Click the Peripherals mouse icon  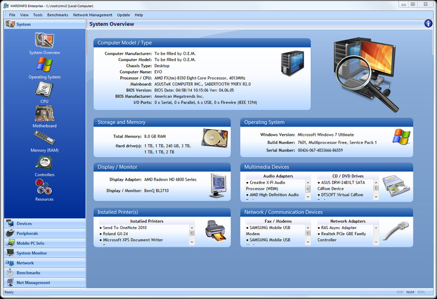coord(10,233)
